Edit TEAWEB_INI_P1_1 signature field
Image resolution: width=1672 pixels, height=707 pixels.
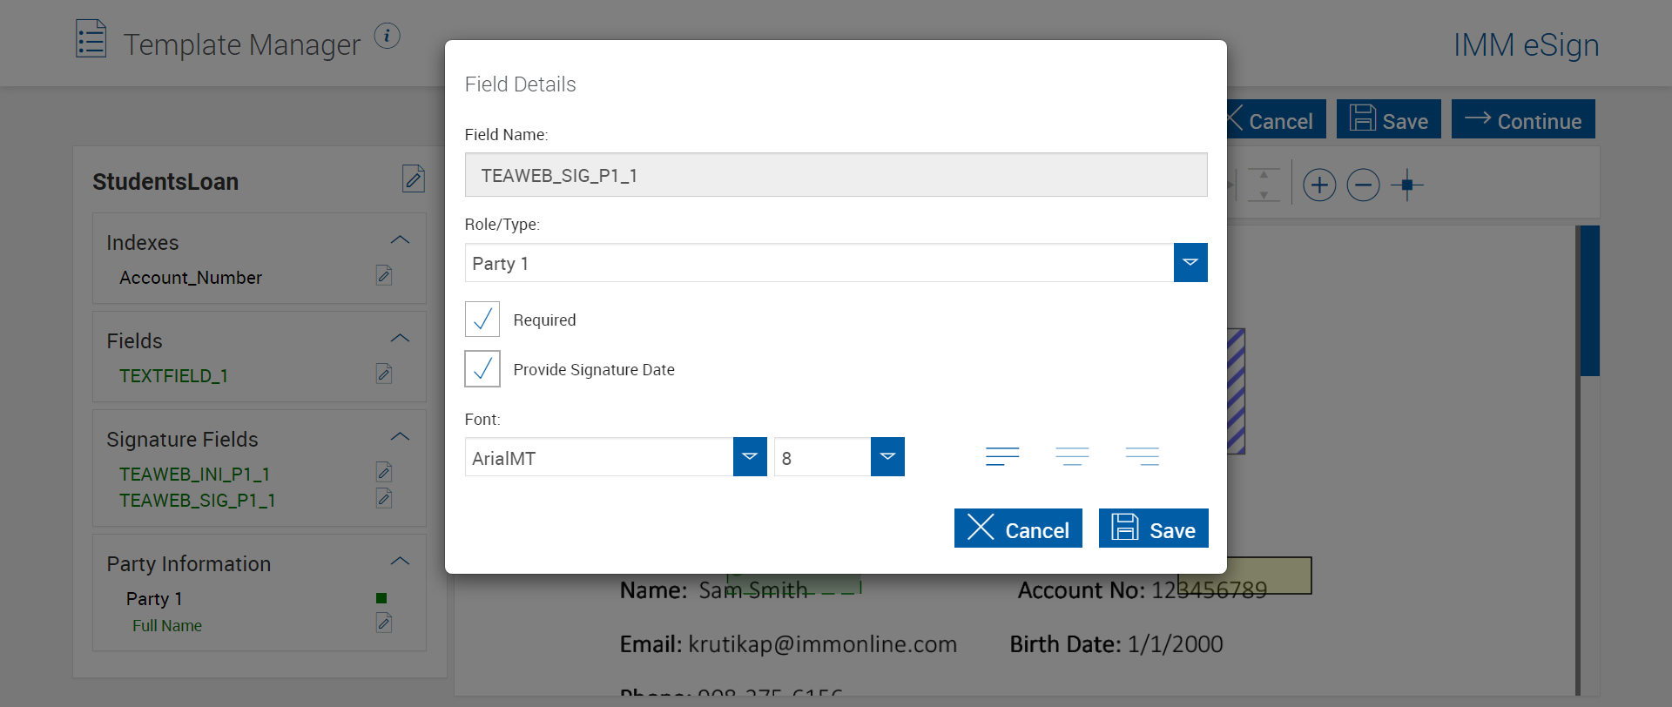384,473
